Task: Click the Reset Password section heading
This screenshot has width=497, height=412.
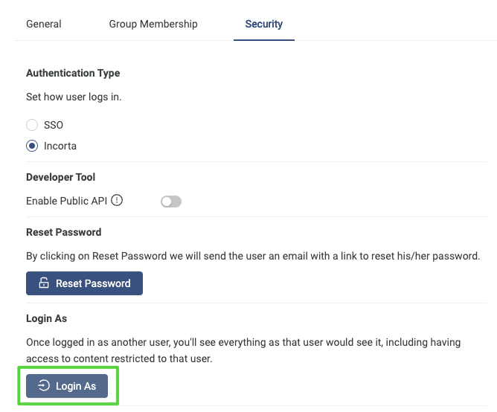Action: 63,232
